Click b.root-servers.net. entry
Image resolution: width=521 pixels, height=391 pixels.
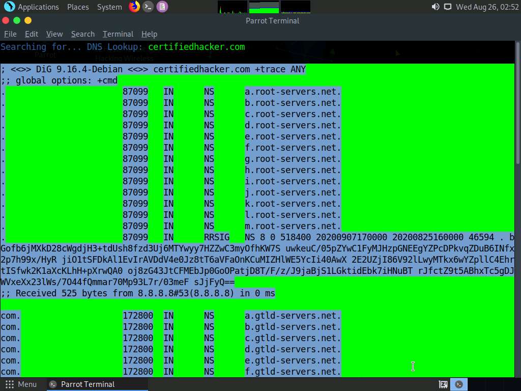pos(293,103)
